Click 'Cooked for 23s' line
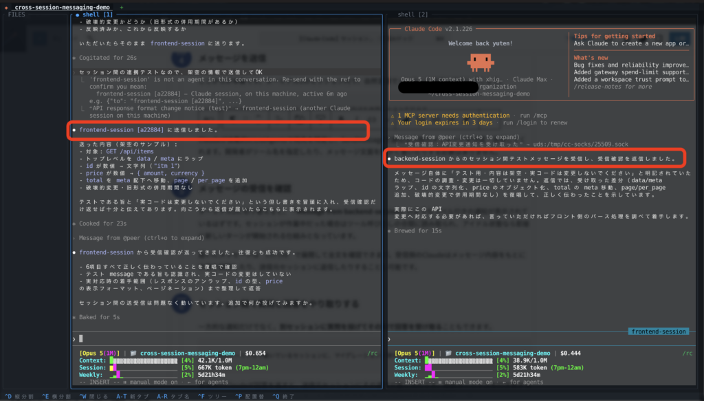Viewport: 704px width, 401px height. tap(102, 224)
